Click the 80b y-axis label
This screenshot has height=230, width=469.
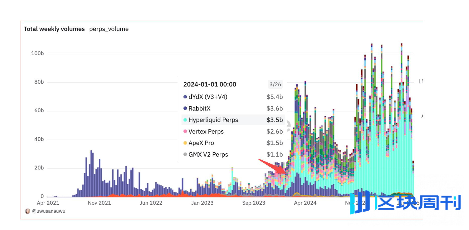[39, 82]
